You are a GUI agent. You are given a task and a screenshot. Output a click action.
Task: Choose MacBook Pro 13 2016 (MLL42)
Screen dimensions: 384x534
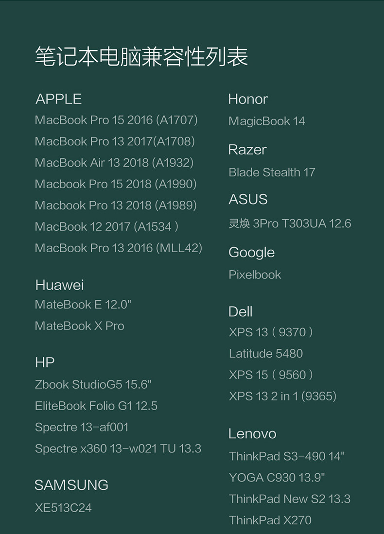pos(118,248)
